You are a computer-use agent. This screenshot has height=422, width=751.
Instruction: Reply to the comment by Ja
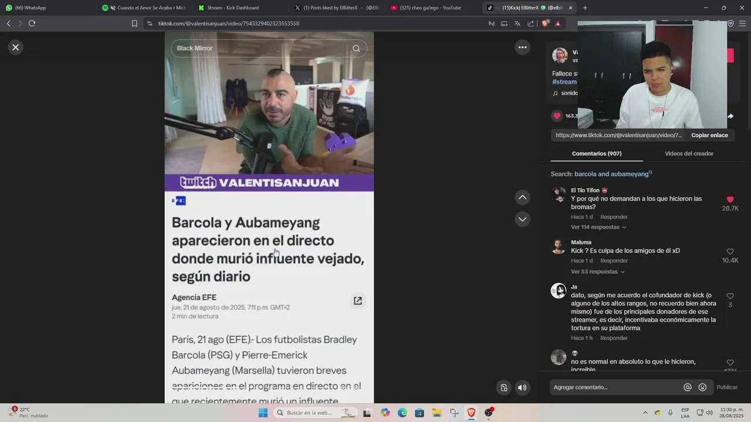coord(614,338)
